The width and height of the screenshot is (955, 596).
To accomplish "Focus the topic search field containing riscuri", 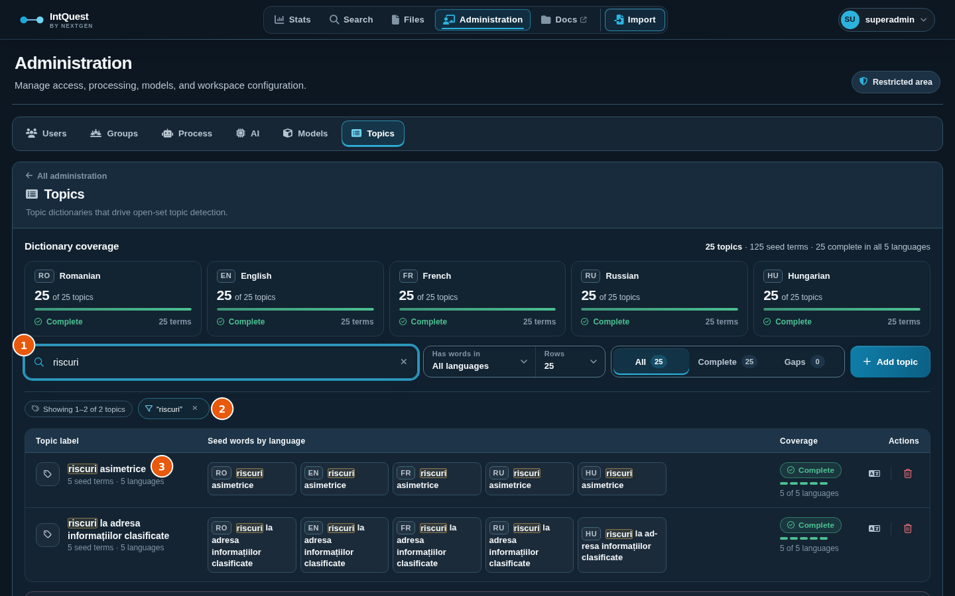I will coord(222,362).
